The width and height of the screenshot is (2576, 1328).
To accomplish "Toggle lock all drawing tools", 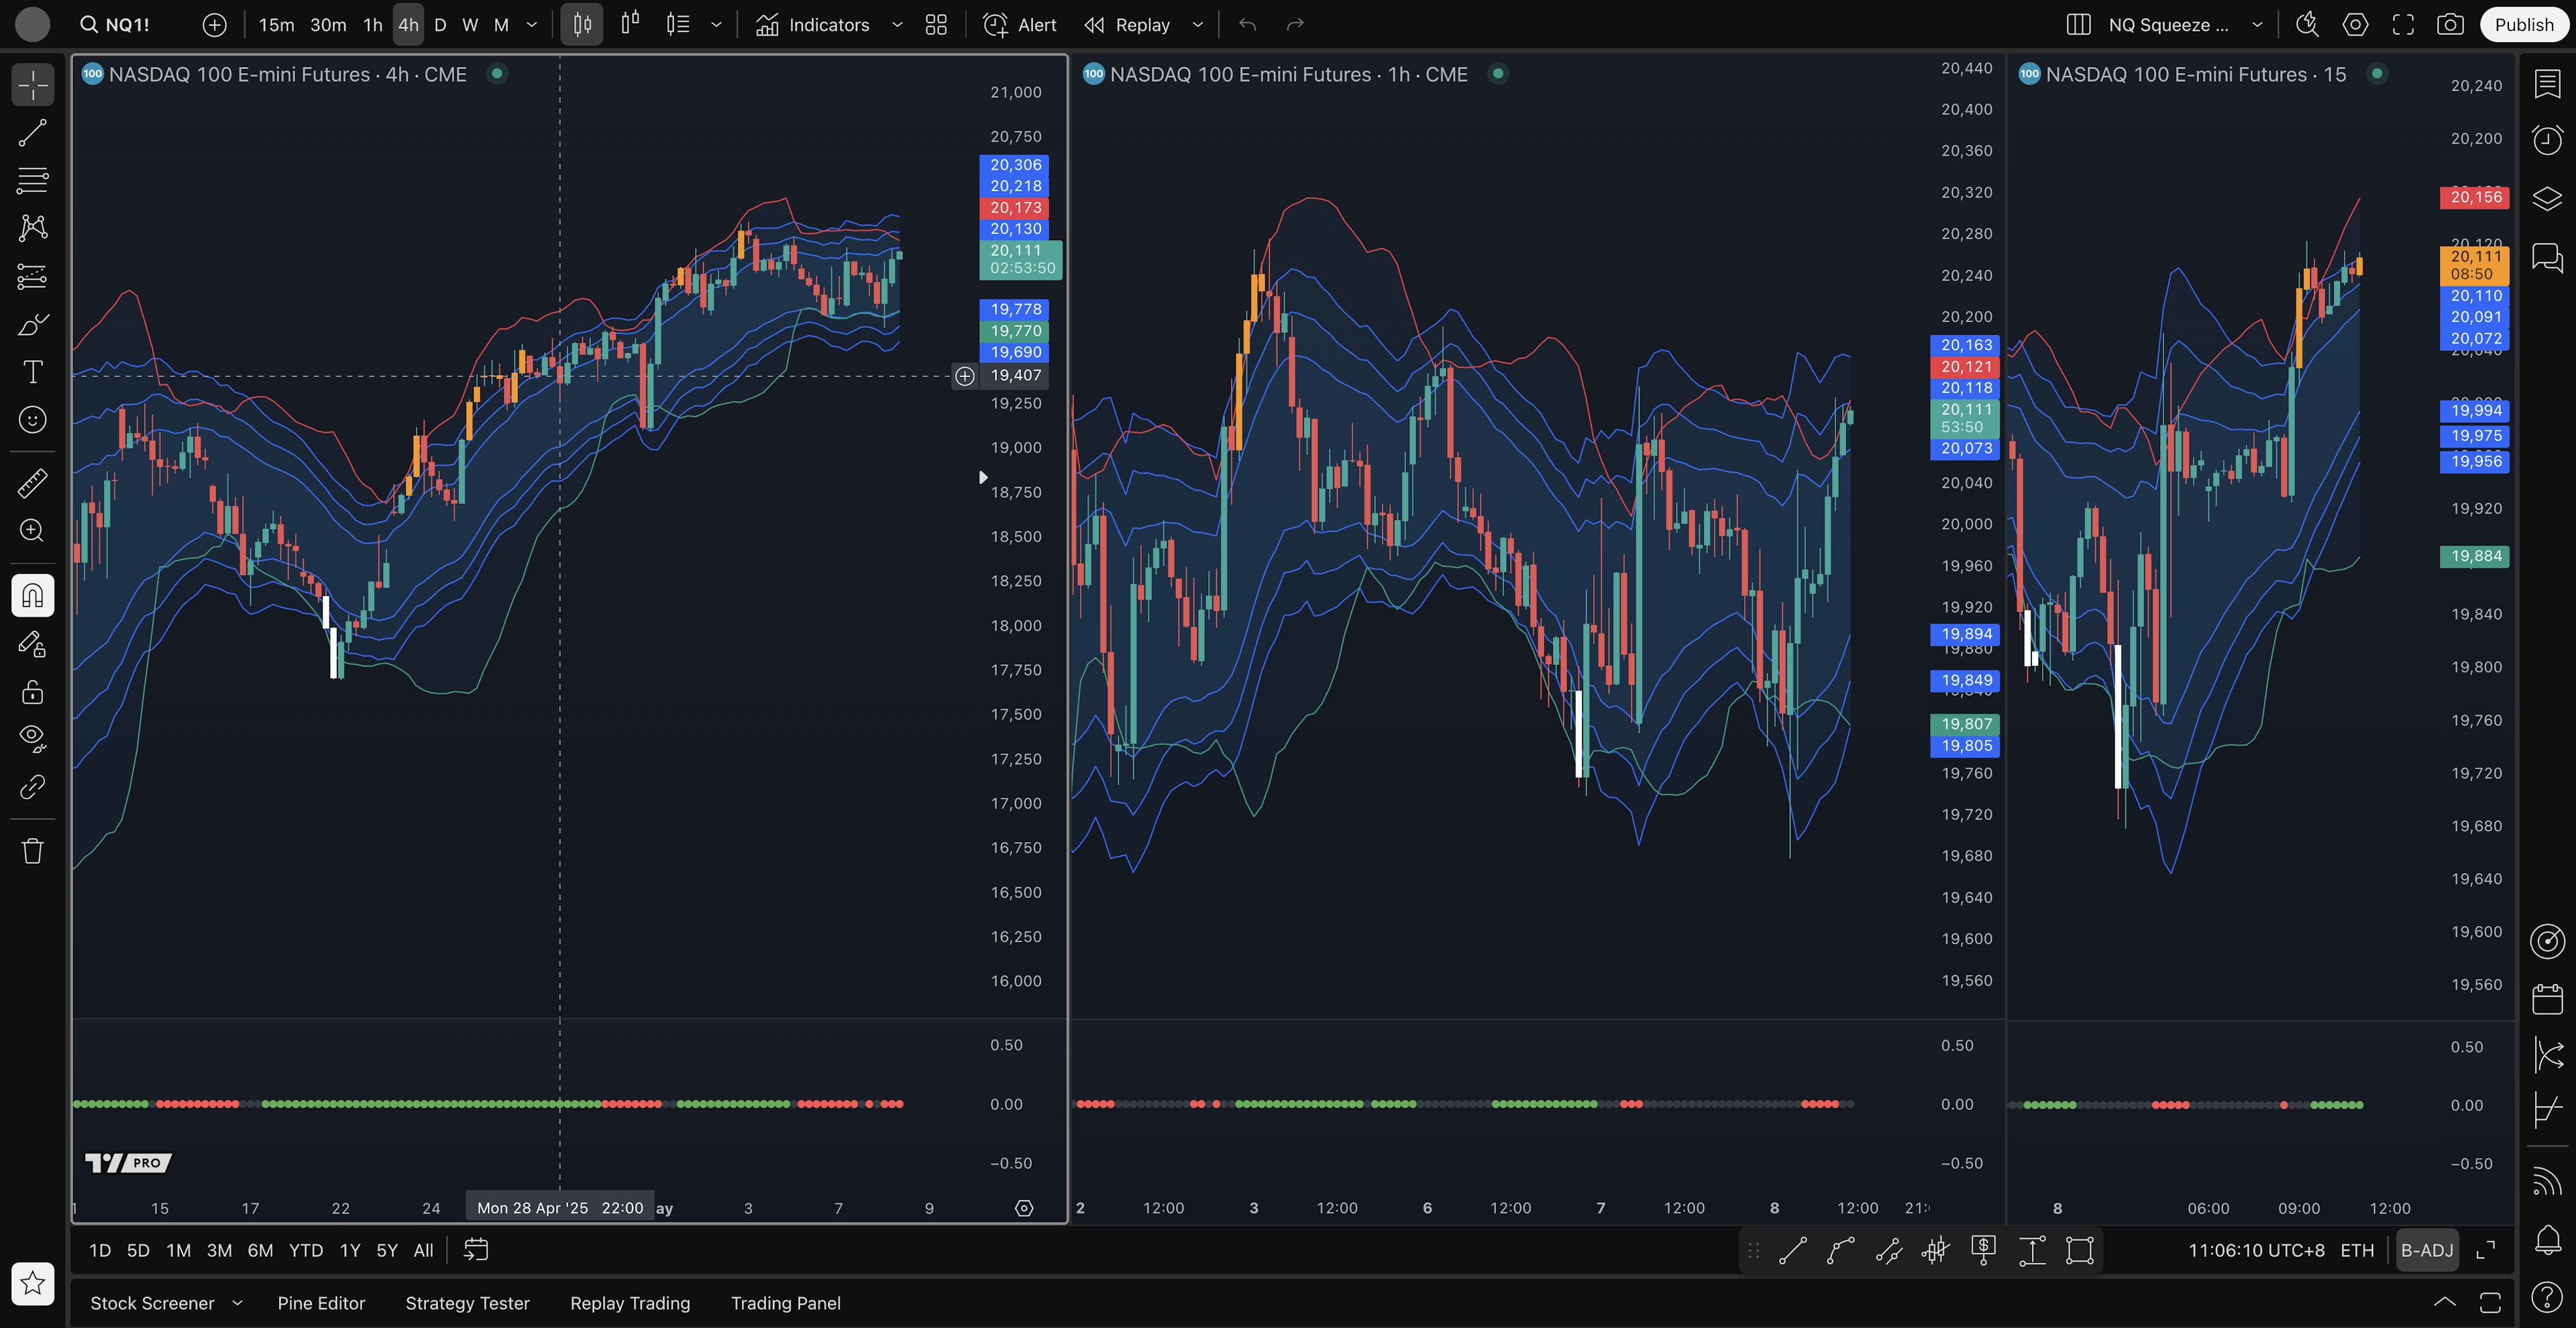I will 32,692.
